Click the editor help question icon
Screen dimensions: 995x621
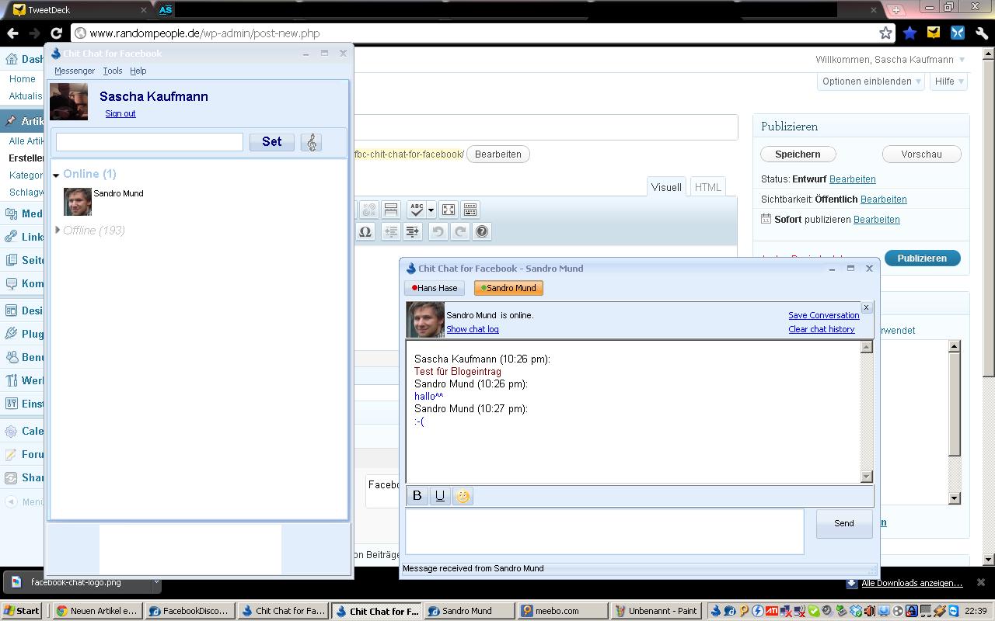click(482, 231)
